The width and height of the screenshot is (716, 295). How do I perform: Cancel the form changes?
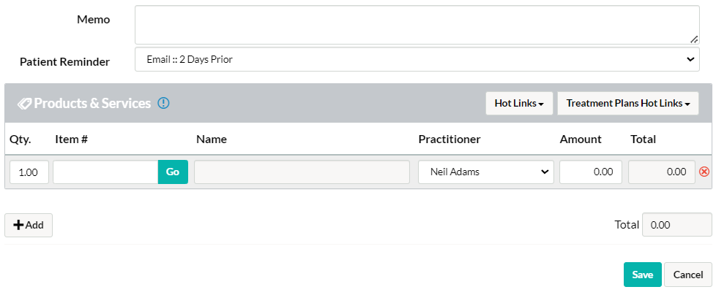click(687, 275)
